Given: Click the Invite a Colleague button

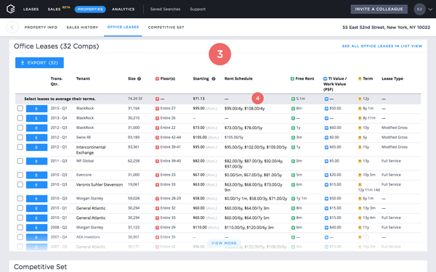Looking at the screenshot, I should (x=379, y=9).
